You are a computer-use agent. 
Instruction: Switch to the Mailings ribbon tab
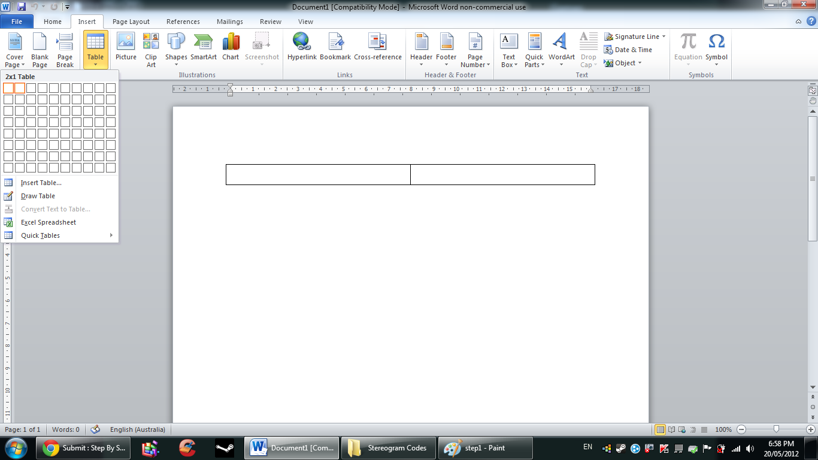click(x=229, y=21)
